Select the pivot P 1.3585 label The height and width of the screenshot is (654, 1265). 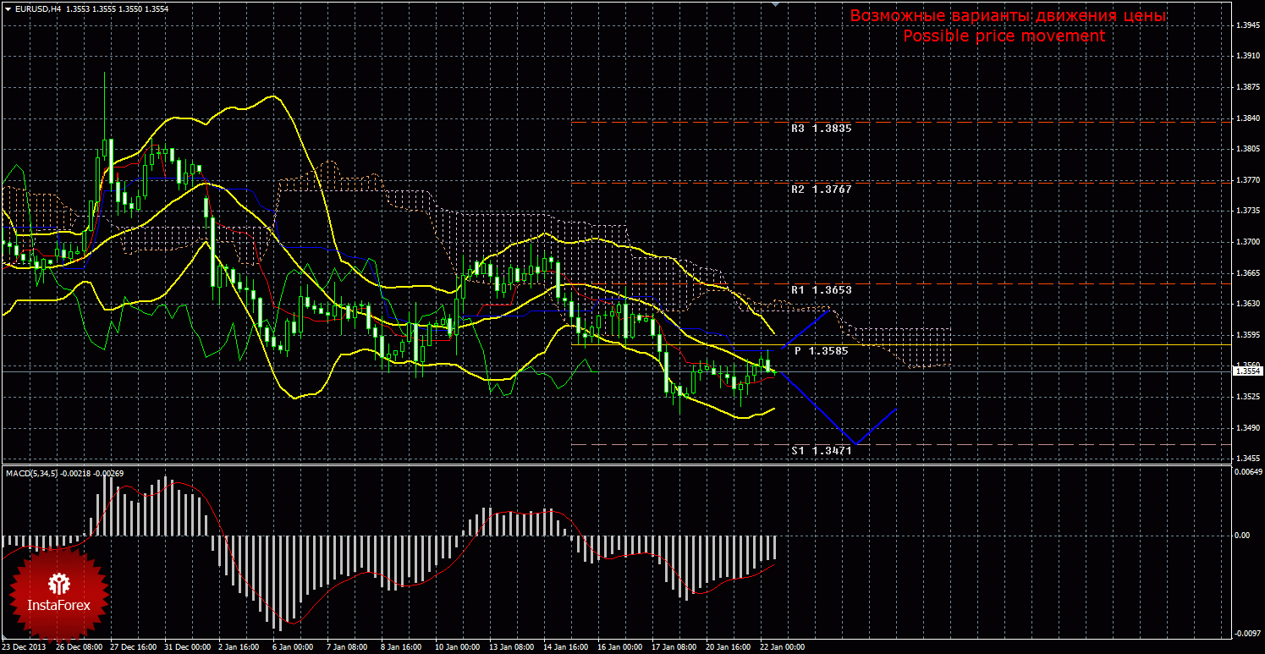click(x=821, y=350)
